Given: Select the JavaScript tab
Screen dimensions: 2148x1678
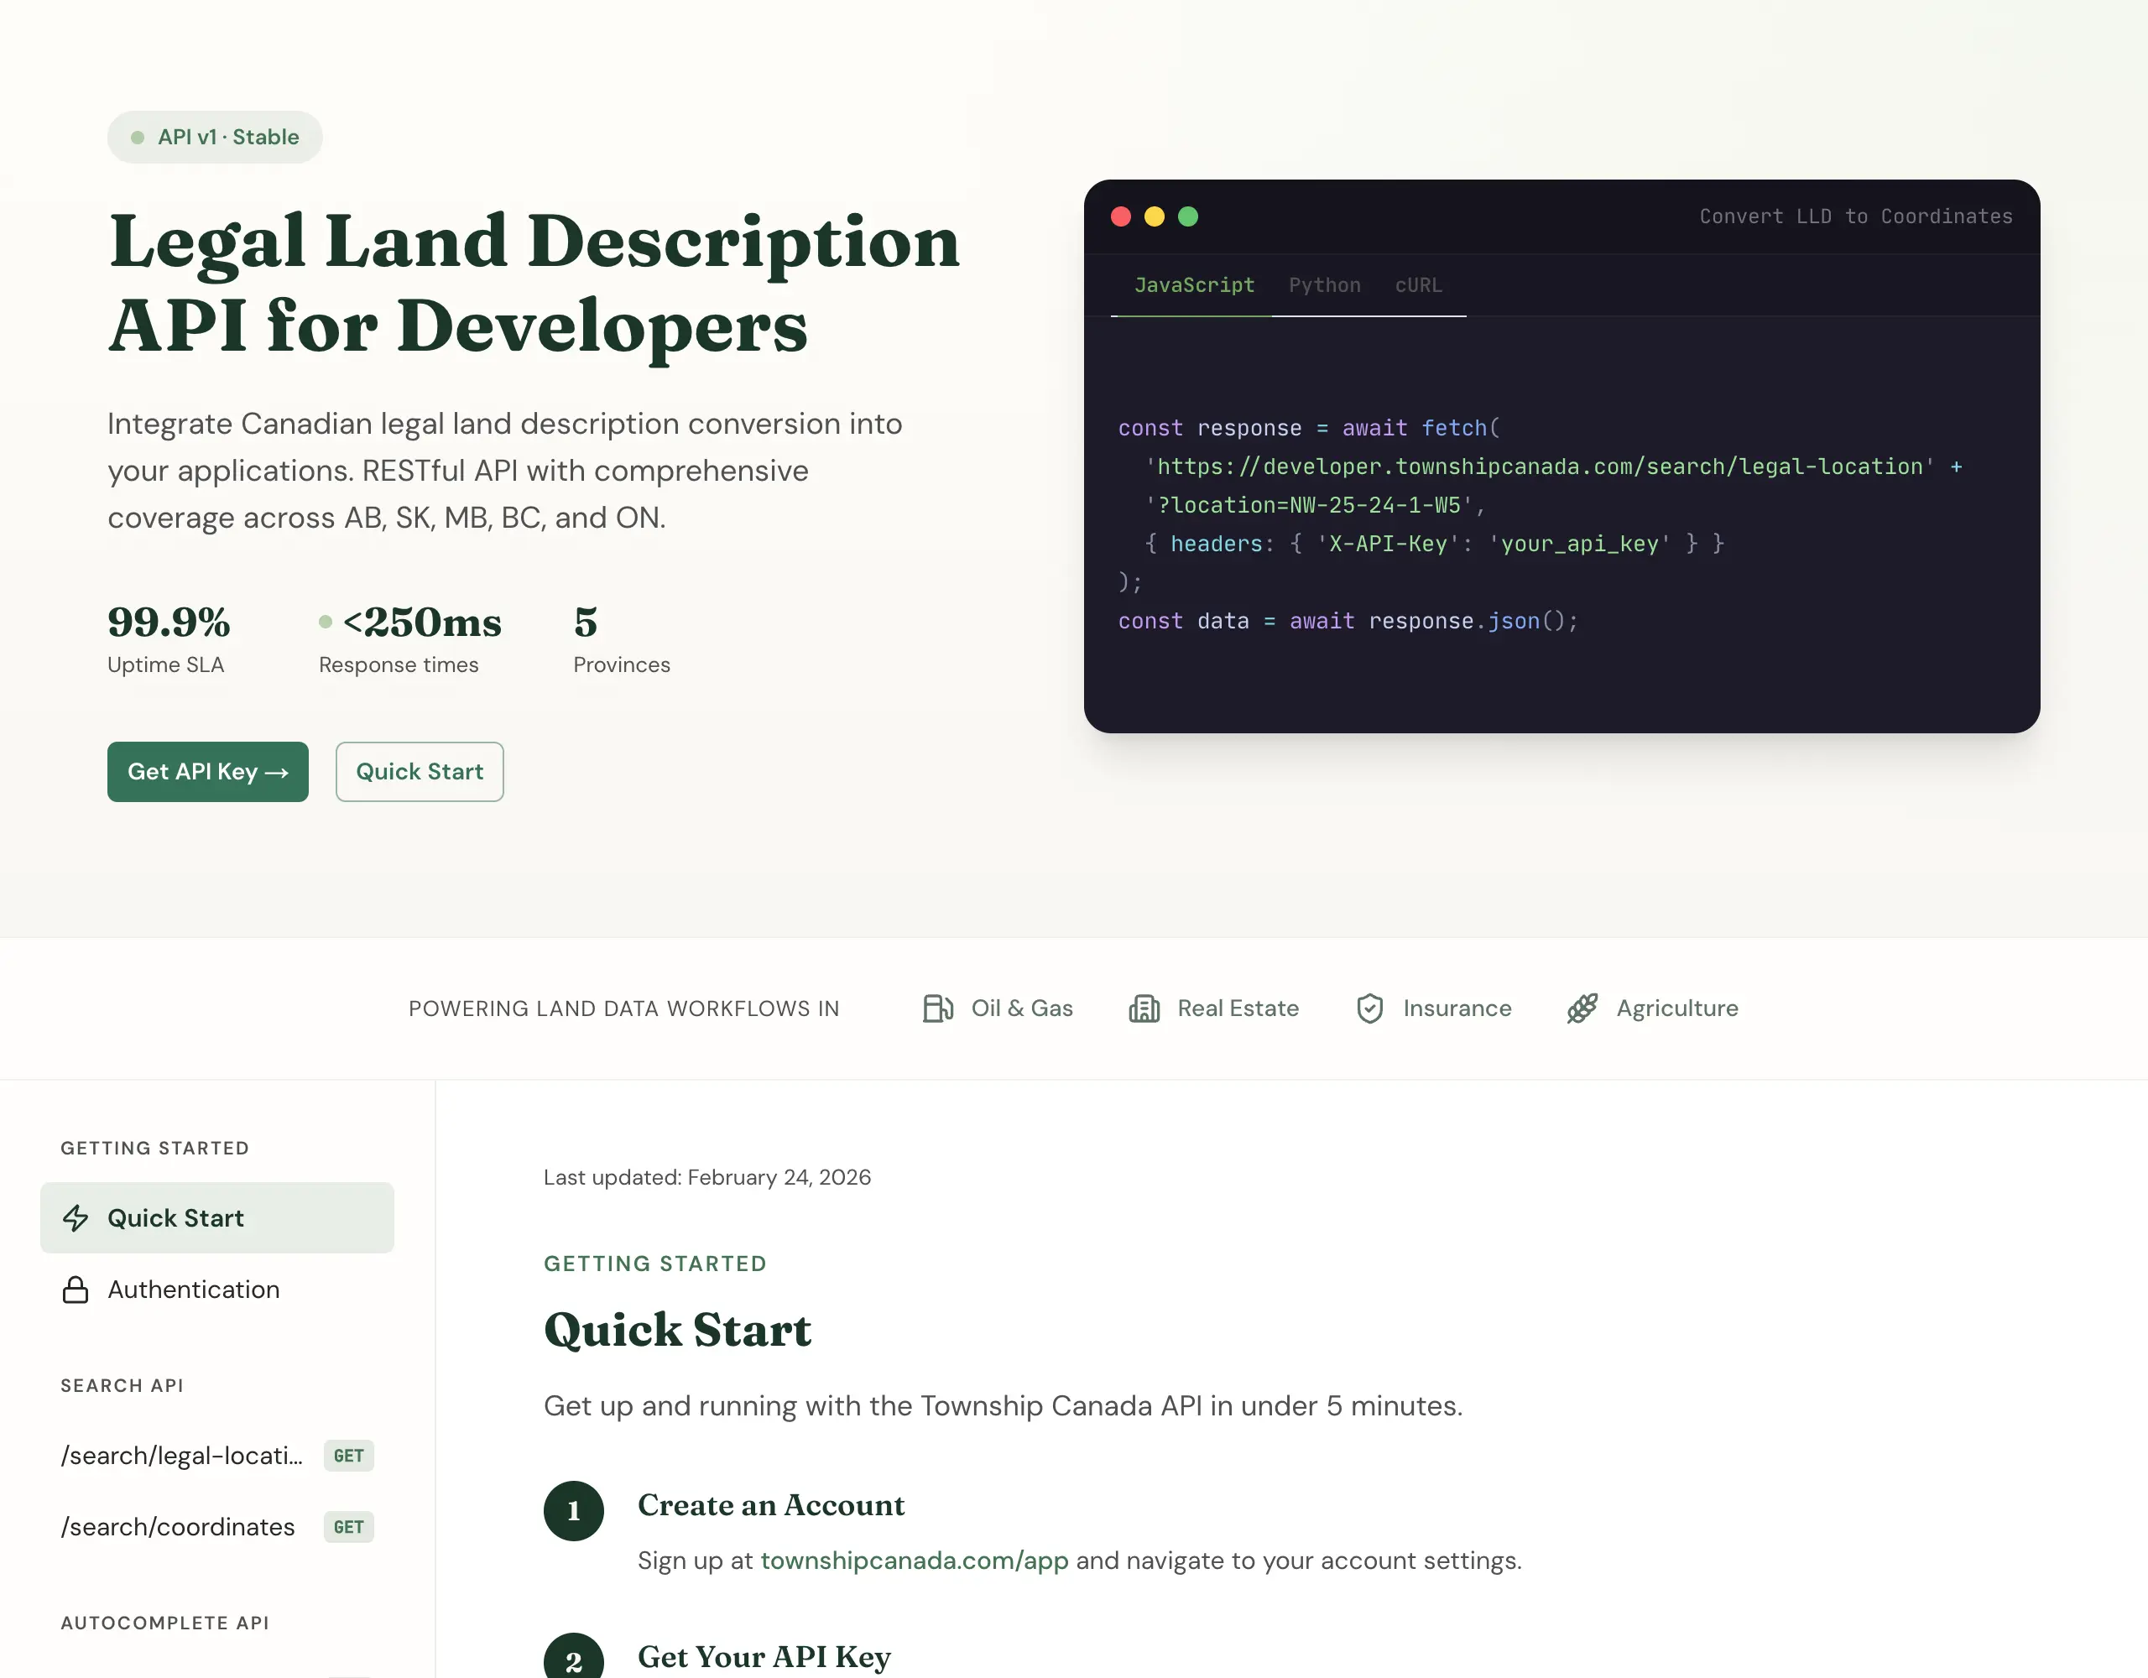Looking at the screenshot, I should point(1195,285).
